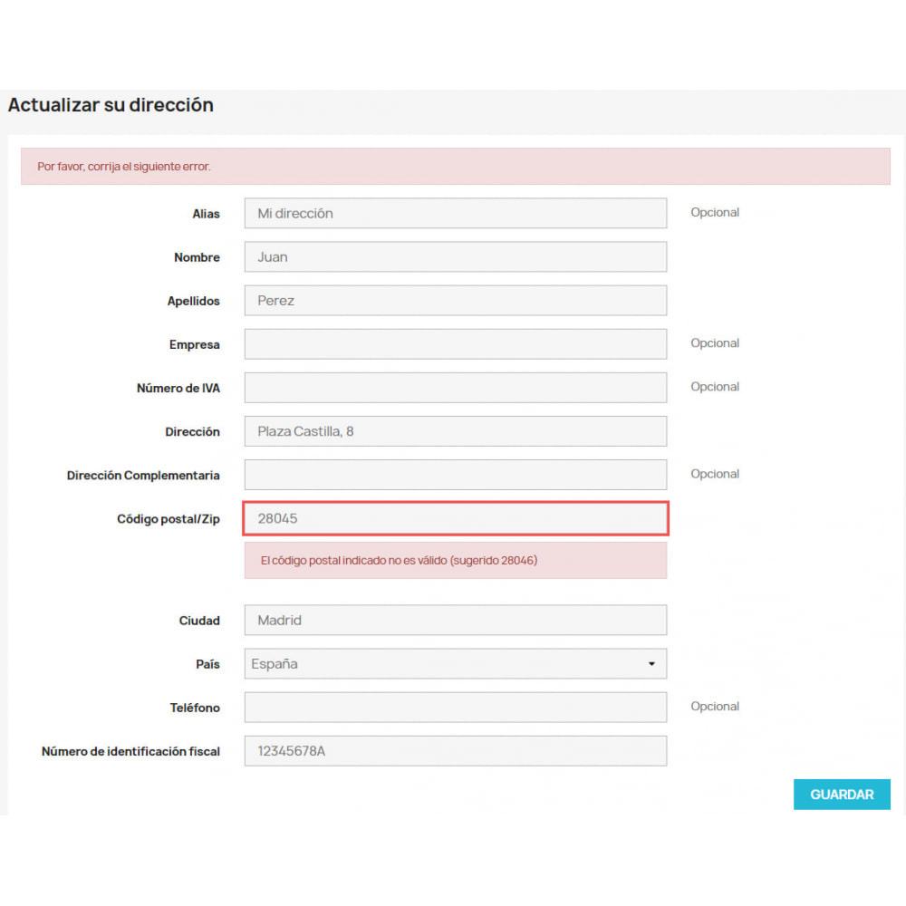The width and height of the screenshot is (906, 906).
Task: Focus the Ciudad field showing Madrid
Action: pyautogui.click(x=455, y=621)
